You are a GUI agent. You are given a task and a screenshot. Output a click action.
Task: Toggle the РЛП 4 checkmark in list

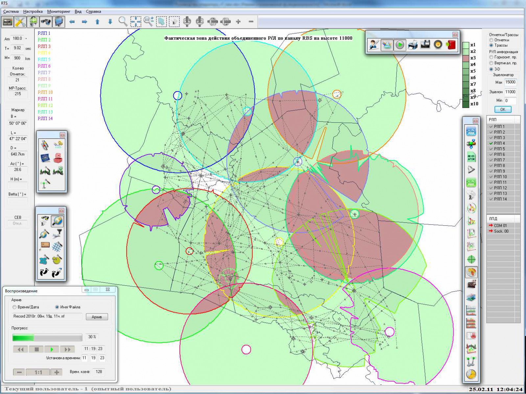click(491, 143)
